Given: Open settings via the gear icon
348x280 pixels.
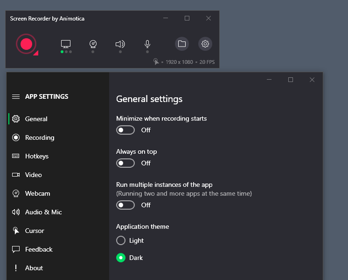Looking at the screenshot, I should 205,44.
